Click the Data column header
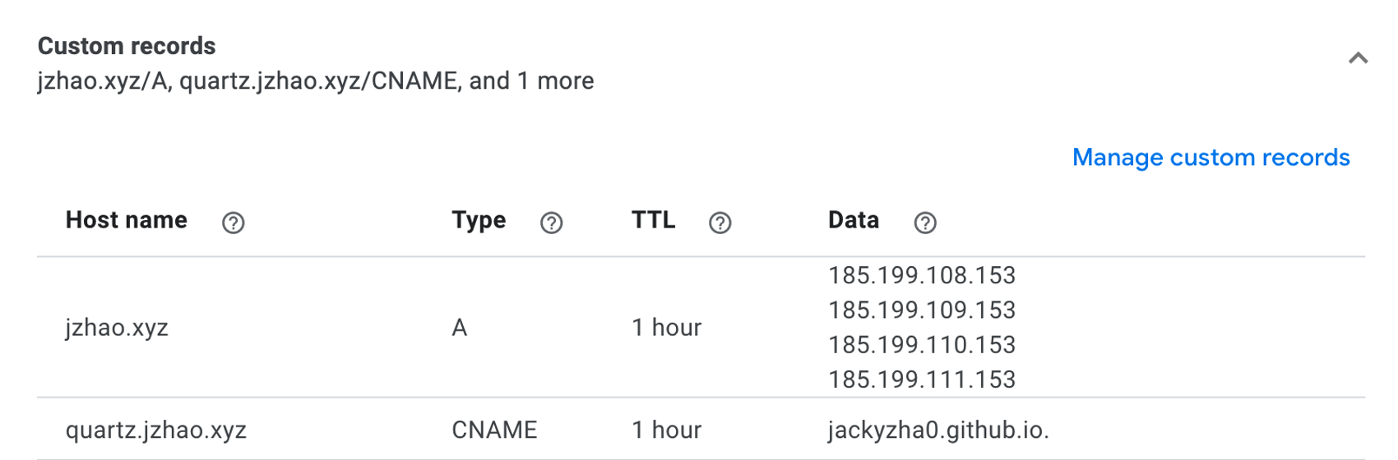Image resolution: width=1398 pixels, height=460 pixels. point(853,220)
